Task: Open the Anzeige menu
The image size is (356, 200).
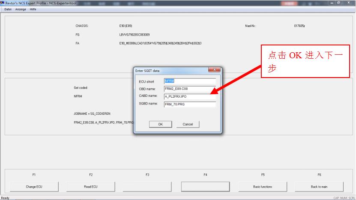Action: [x=21, y=9]
